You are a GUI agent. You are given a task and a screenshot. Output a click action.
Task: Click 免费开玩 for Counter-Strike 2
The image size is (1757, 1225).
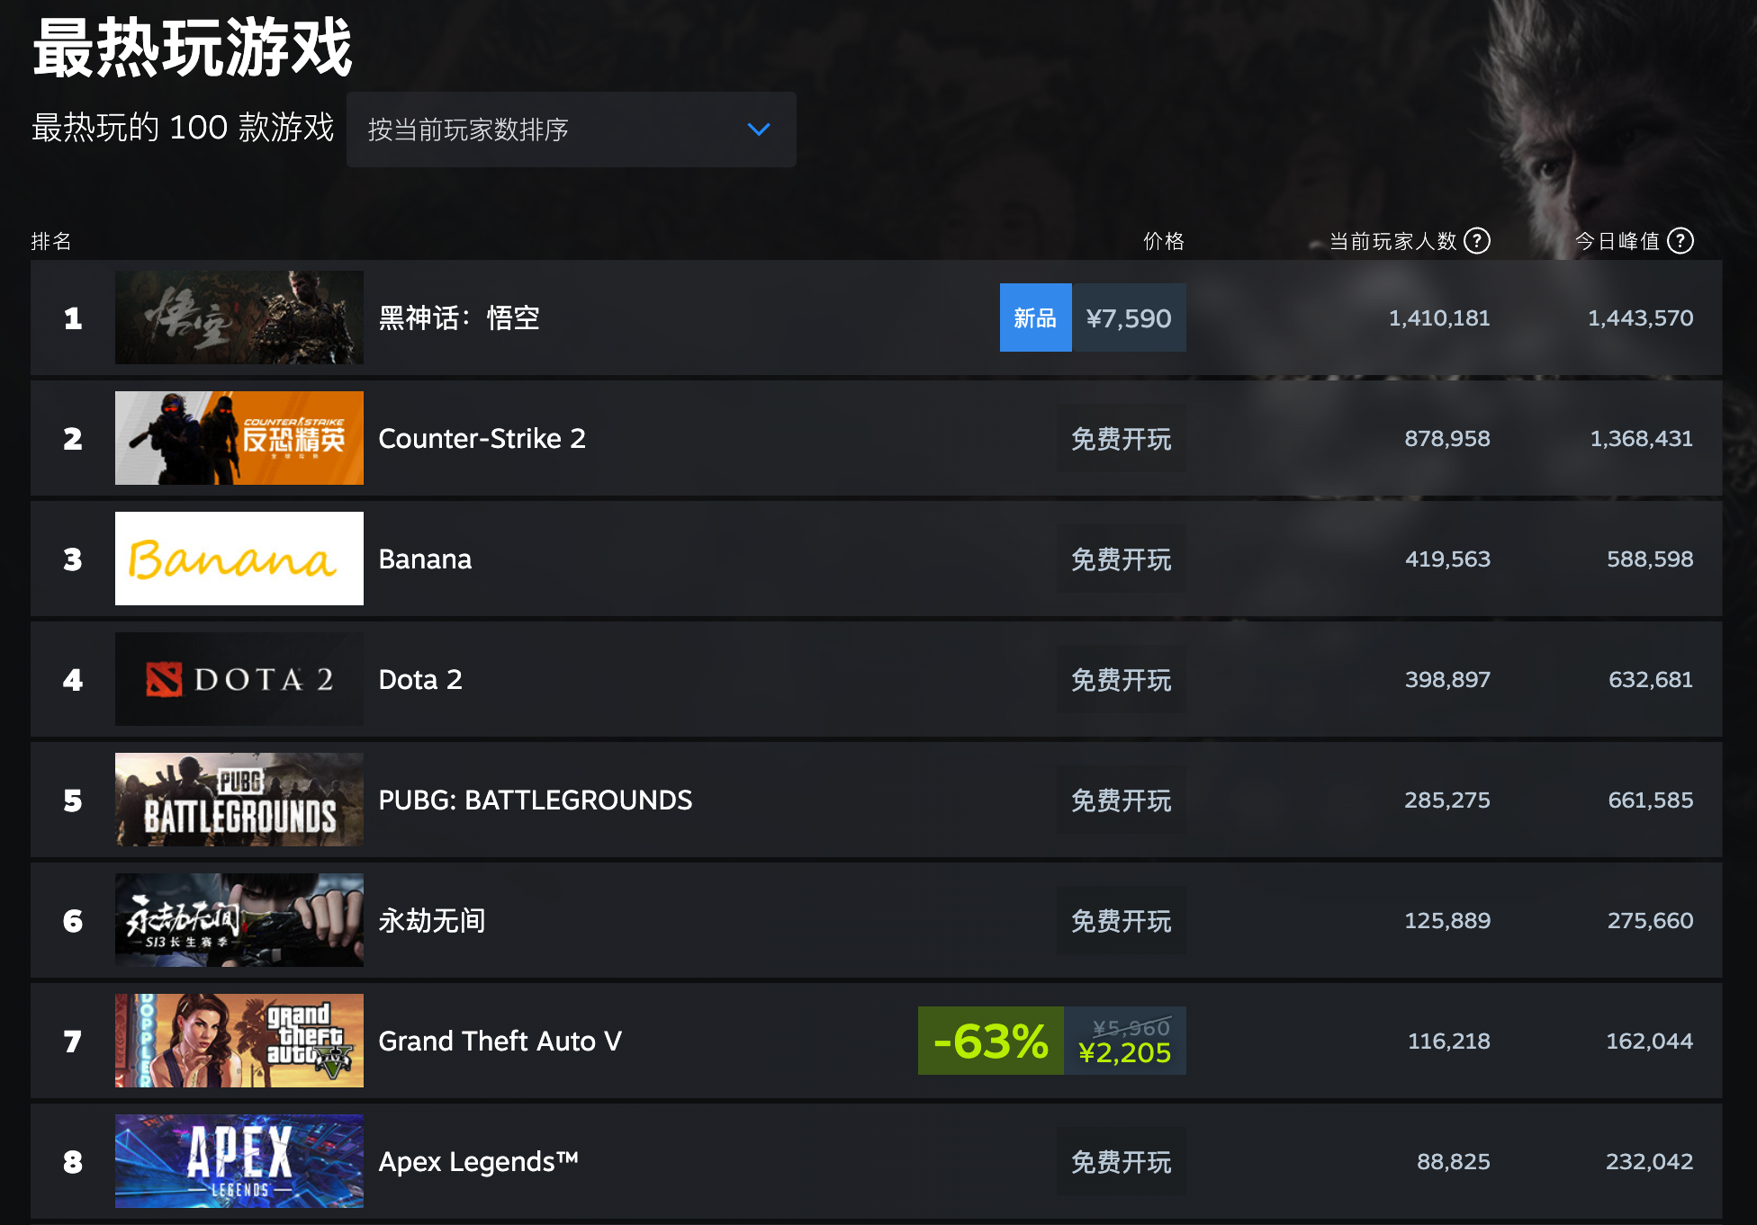1121,438
